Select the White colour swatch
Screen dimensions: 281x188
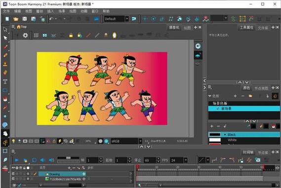(244, 140)
